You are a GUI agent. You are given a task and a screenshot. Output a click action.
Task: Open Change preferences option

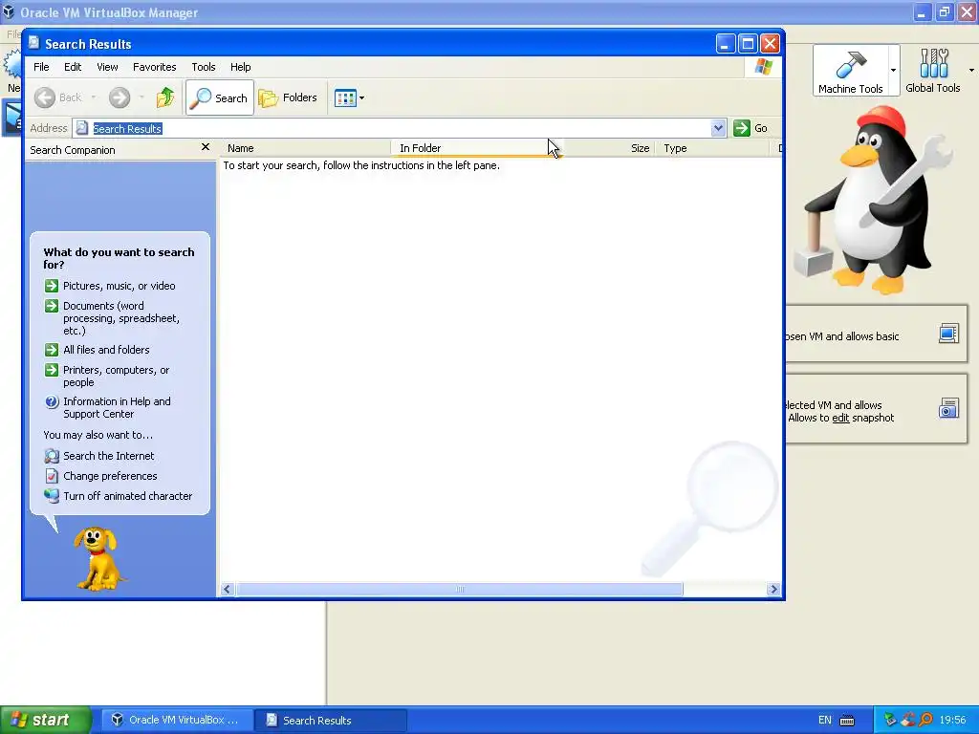coord(110,476)
